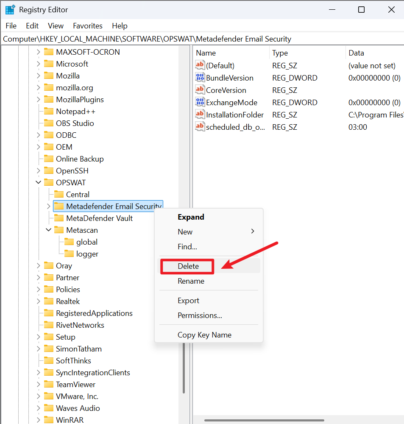Click the SoftThinks key folder icon
This screenshot has width=404, height=424.
49,361
